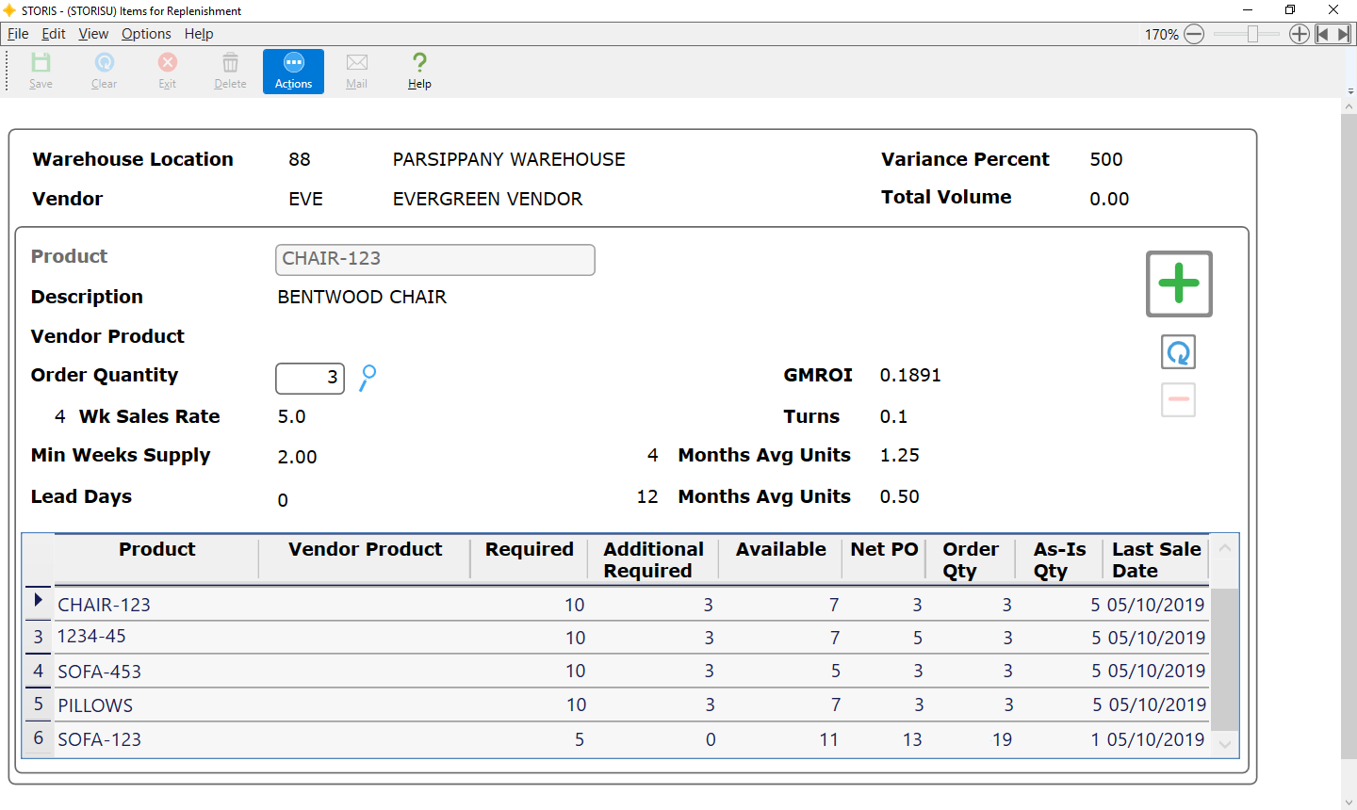
Task: Click the green plus add button
Action: pos(1179,283)
